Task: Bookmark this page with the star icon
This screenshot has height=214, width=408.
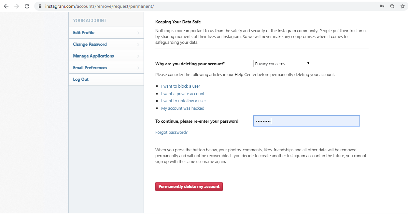Action: coord(402,6)
